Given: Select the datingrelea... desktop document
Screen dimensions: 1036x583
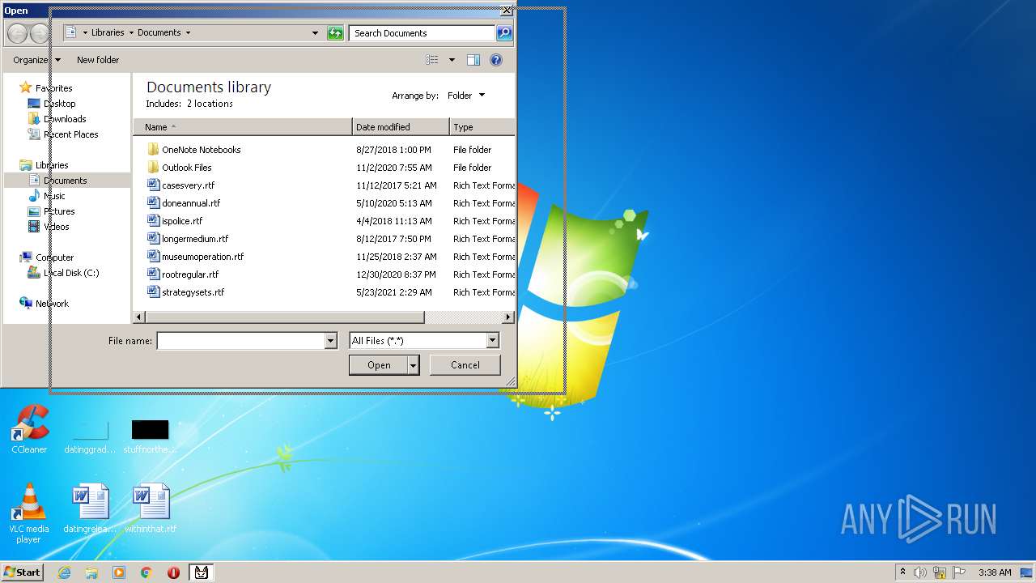Looking at the screenshot, I should coord(90,509).
